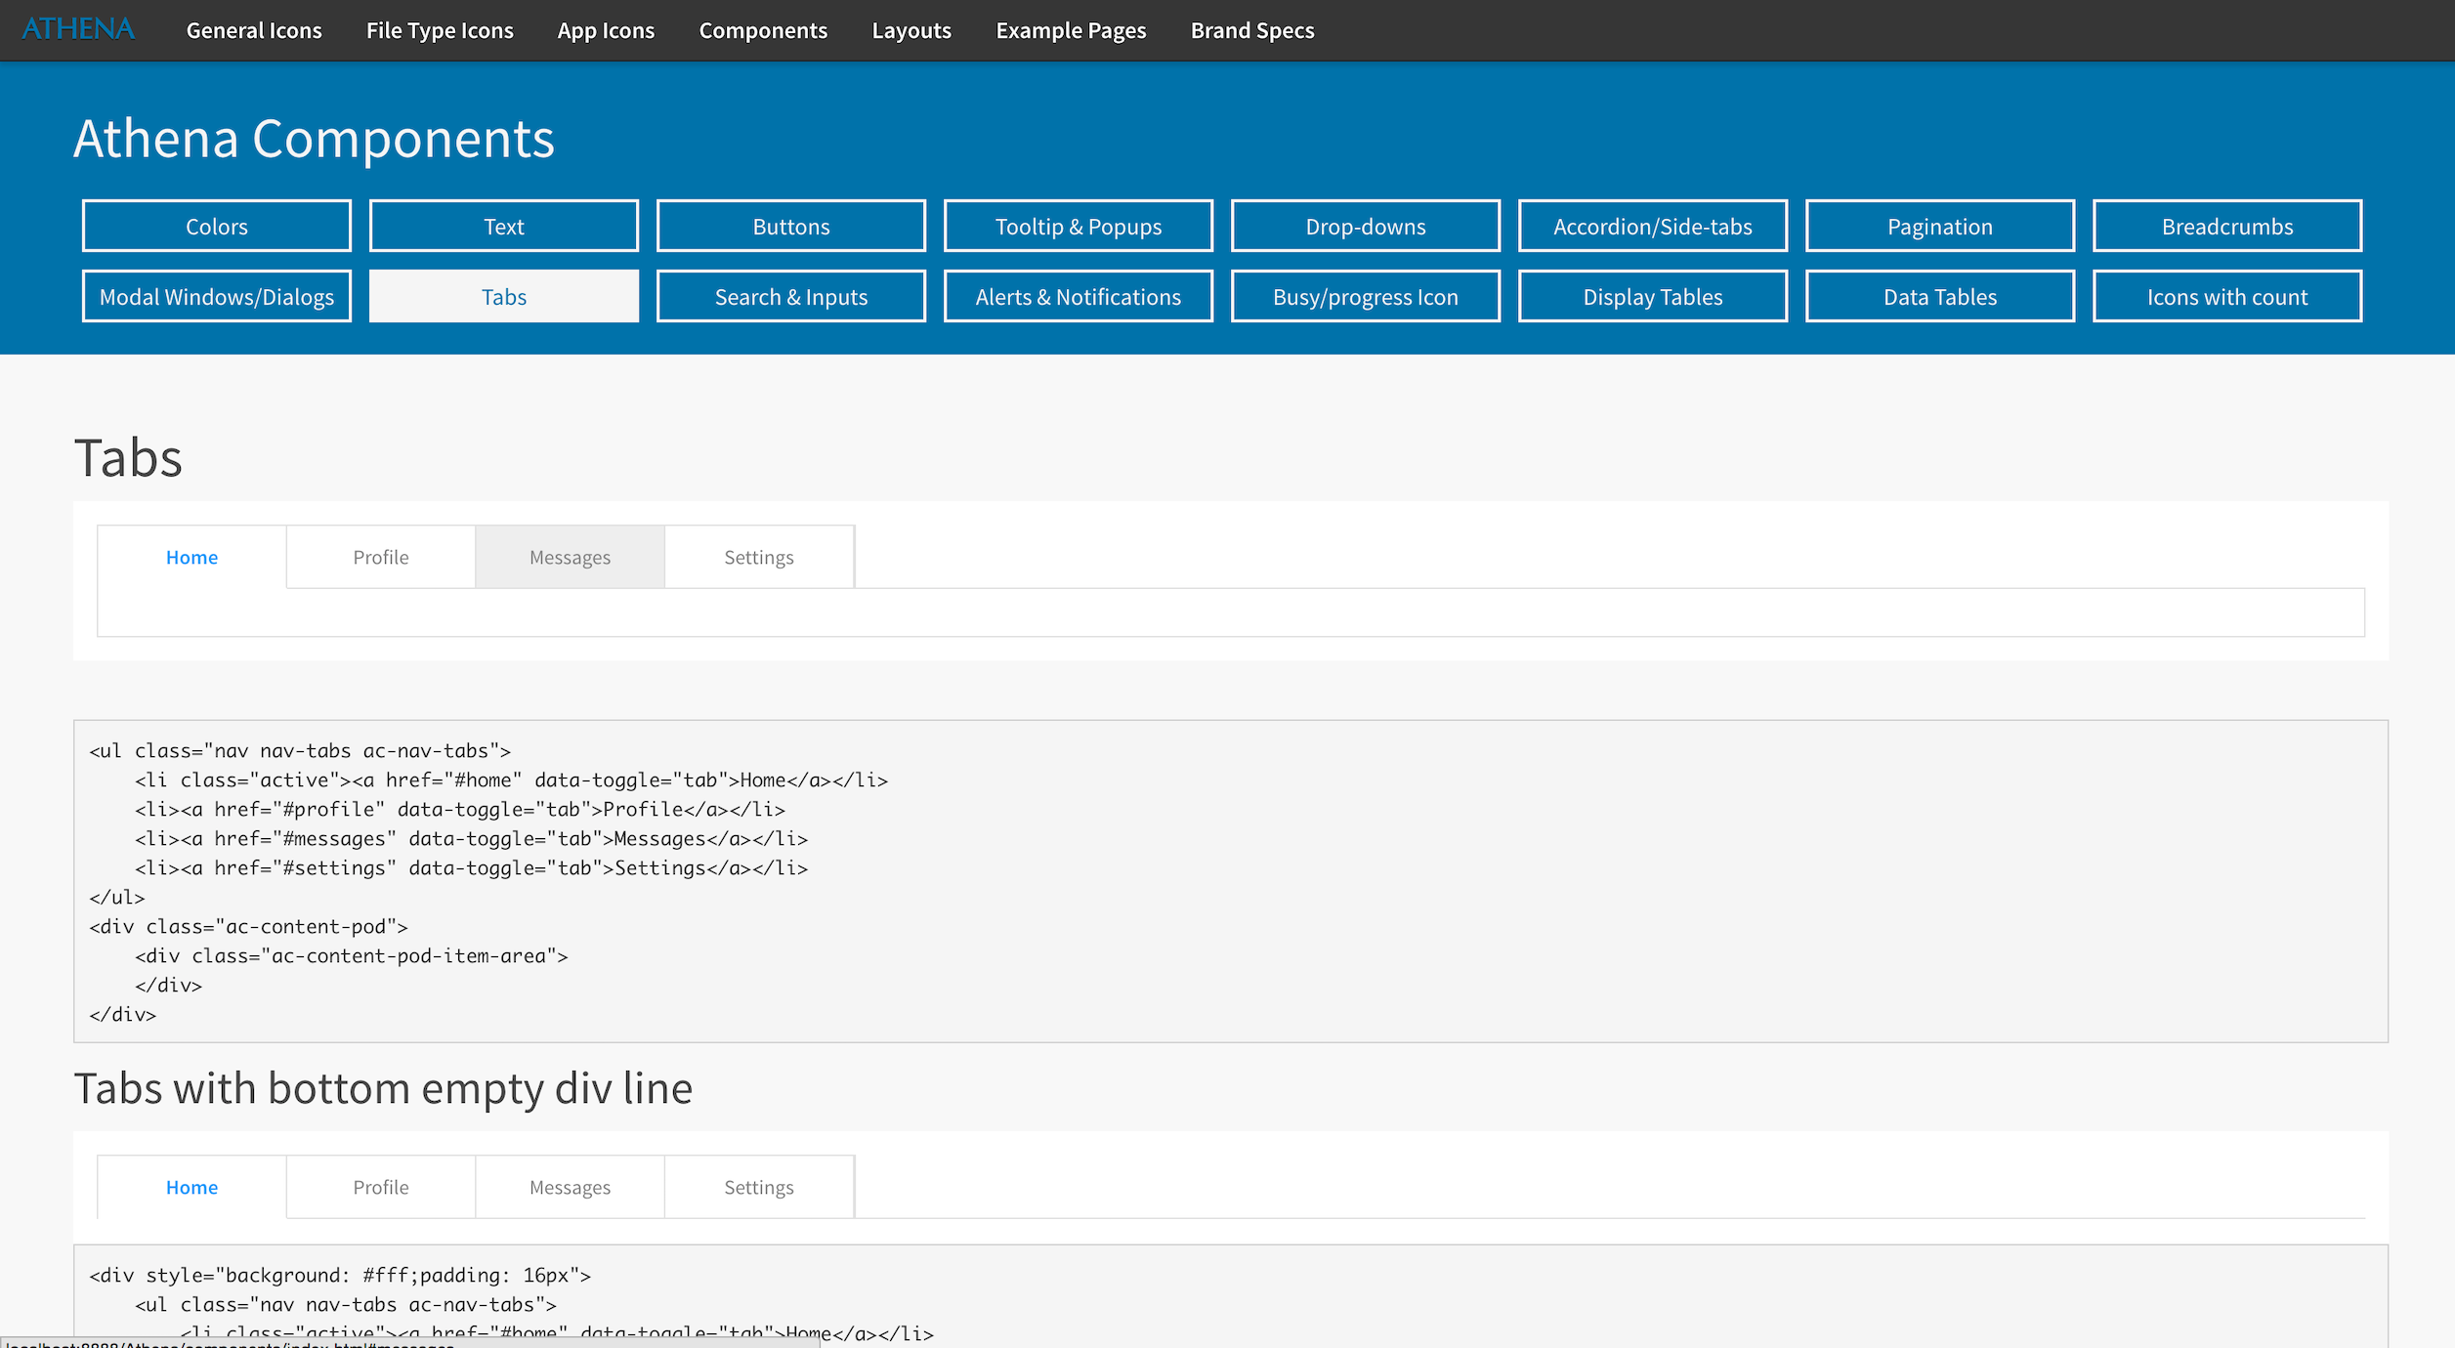This screenshot has height=1348, width=2455.
Task: Click the Brand Specs navigation item
Action: click(1253, 30)
